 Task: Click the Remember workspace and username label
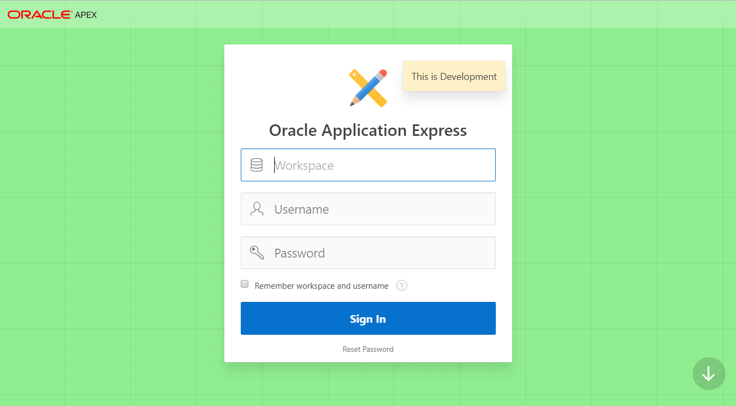tap(321, 286)
